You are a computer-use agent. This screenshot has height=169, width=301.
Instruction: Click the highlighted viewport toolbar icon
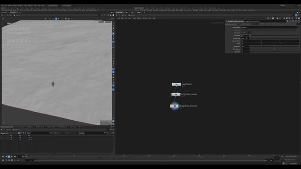click(56, 19)
